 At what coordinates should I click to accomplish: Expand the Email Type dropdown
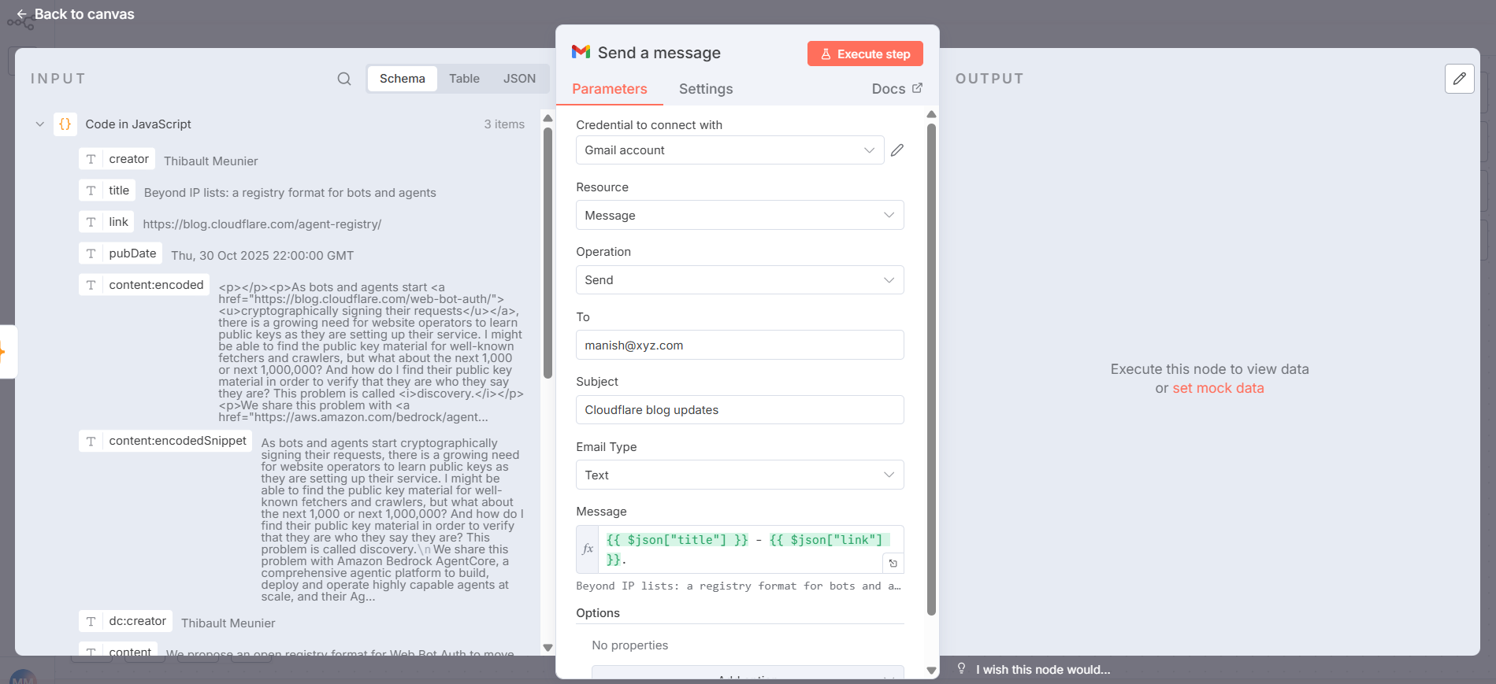(739, 475)
